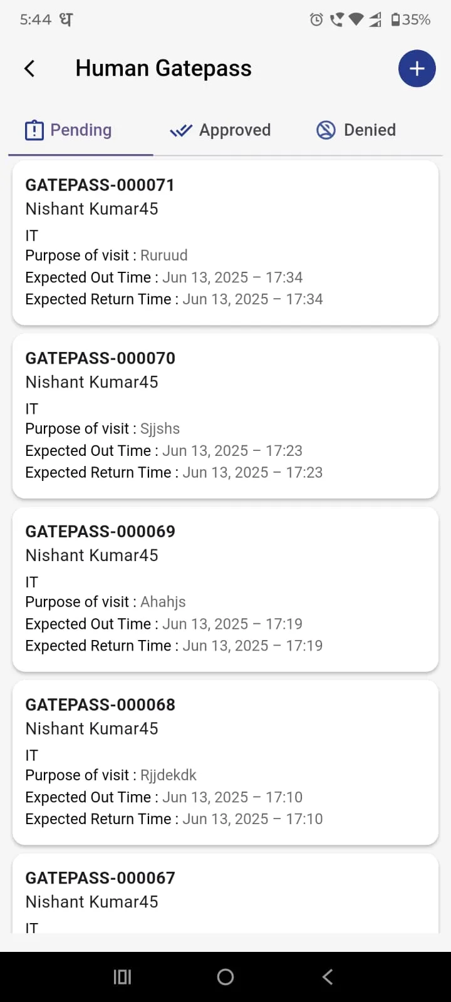
Task: Open partially visible GATEPASS-000067 card
Action: point(225,894)
